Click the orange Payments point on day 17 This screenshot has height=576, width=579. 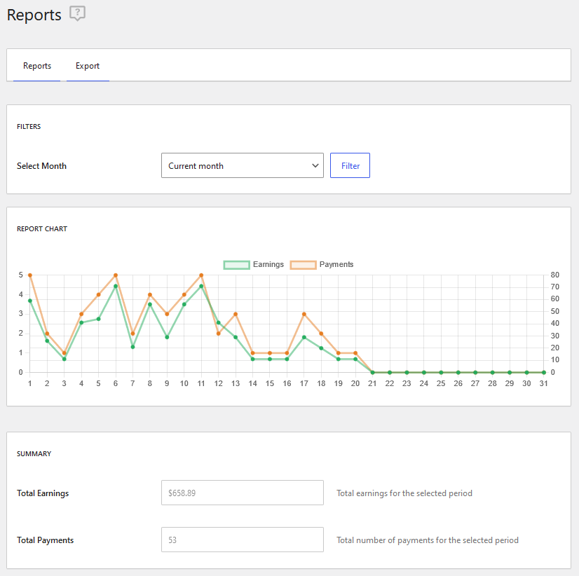click(304, 314)
